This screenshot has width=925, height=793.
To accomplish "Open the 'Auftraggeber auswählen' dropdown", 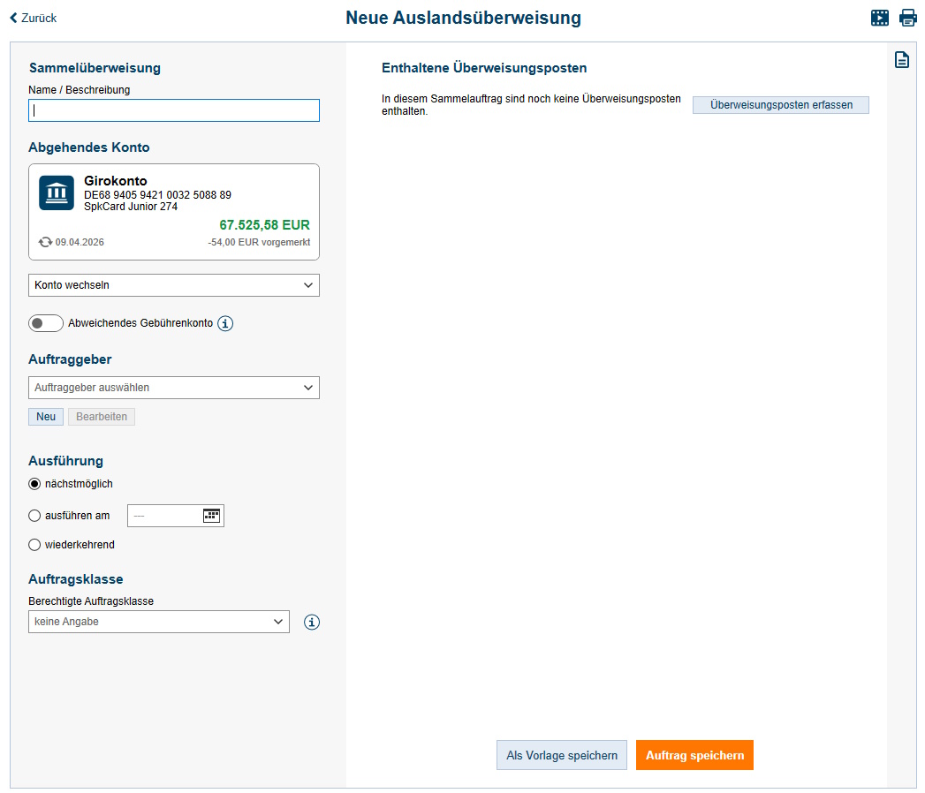I will click(x=174, y=388).
